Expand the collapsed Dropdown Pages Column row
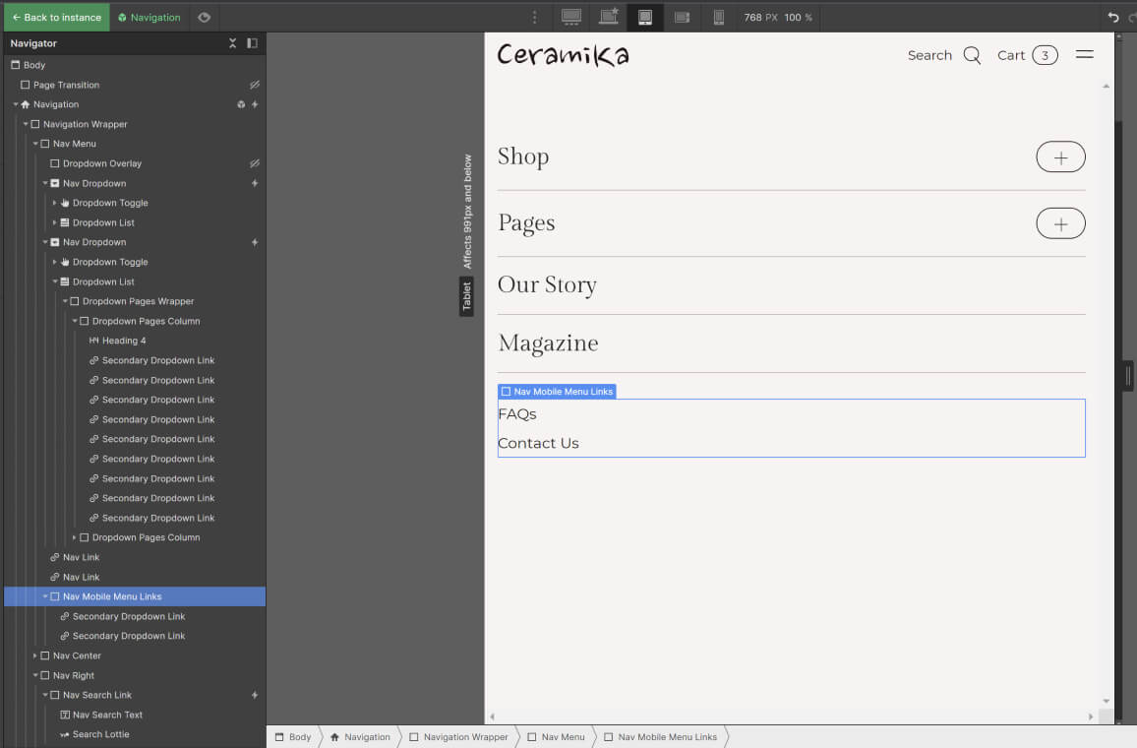The height and width of the screenshot is (748, 1137). (x=74, y=537)
